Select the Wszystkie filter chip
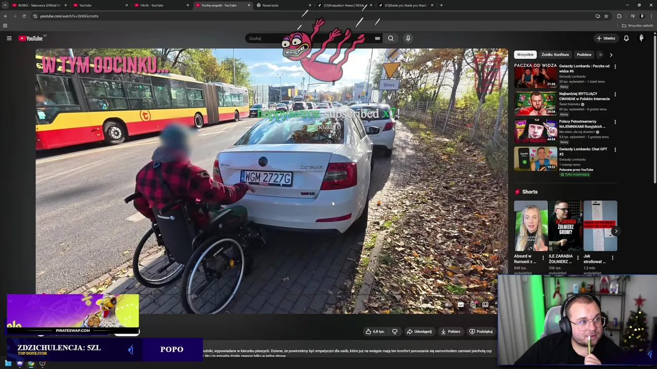 click(x=525, y=54)
